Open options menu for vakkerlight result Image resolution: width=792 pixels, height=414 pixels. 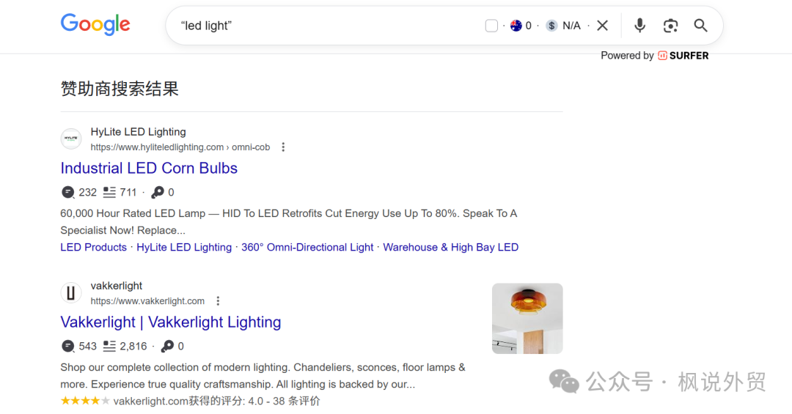pos(218,301)
